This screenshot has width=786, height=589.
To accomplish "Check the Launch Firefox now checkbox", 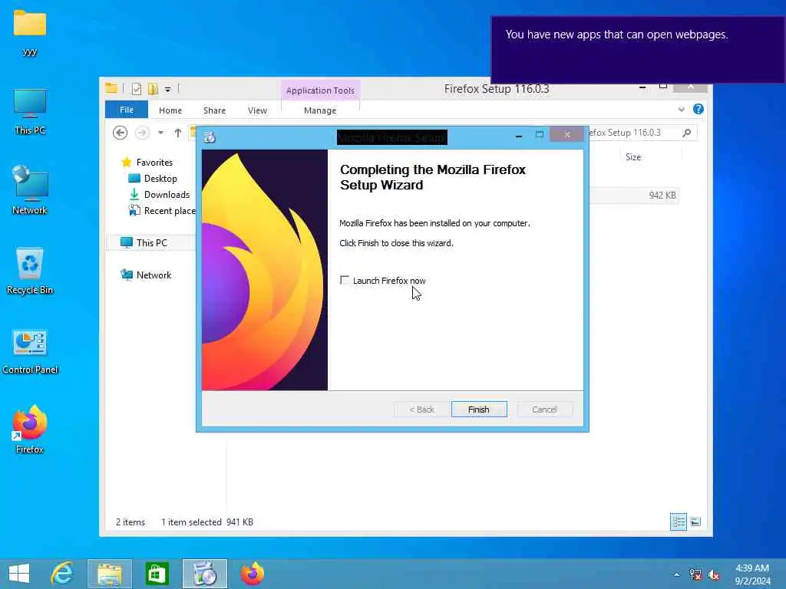I will [345, 281].
